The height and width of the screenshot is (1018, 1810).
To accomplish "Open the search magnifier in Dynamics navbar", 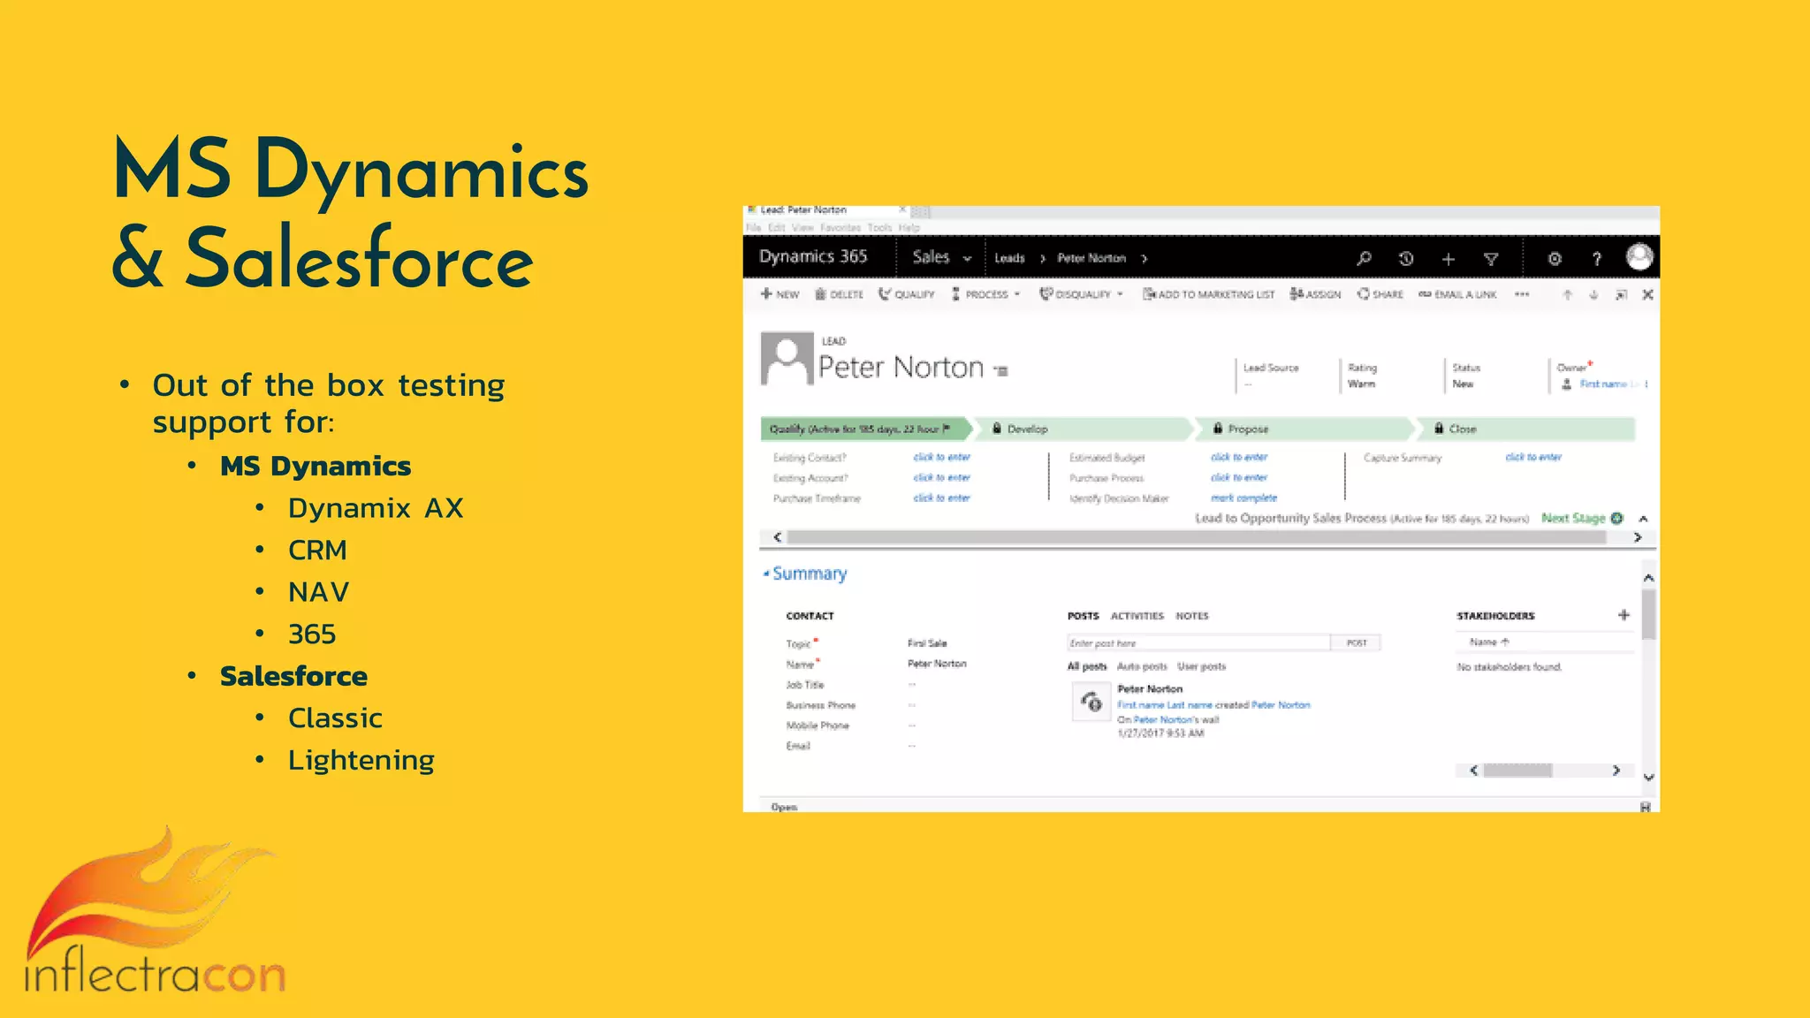I will coord(1364,259).
